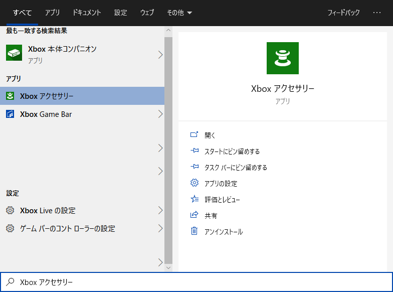Click the trash icon beside アンインストール

(x=194, y=231)
